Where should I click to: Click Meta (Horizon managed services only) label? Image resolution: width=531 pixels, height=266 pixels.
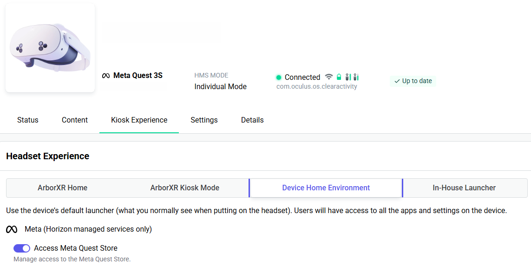coord(88,229)
